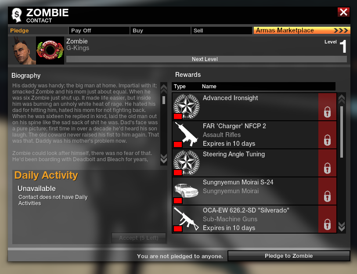Click Zombie's character portrait
Viewport: 357px width, 274px height.
tap(22, 50)
